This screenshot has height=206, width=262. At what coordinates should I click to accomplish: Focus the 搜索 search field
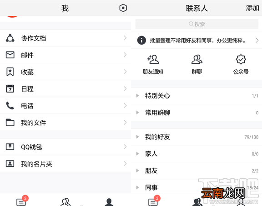pyautogui.click(x=197, y=24)
